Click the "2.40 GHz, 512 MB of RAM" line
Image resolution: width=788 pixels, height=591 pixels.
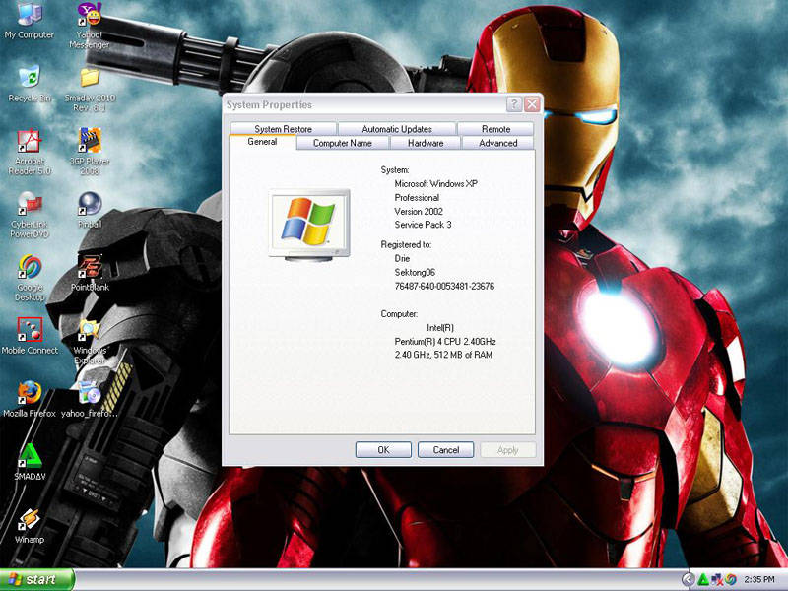(443, 355)
